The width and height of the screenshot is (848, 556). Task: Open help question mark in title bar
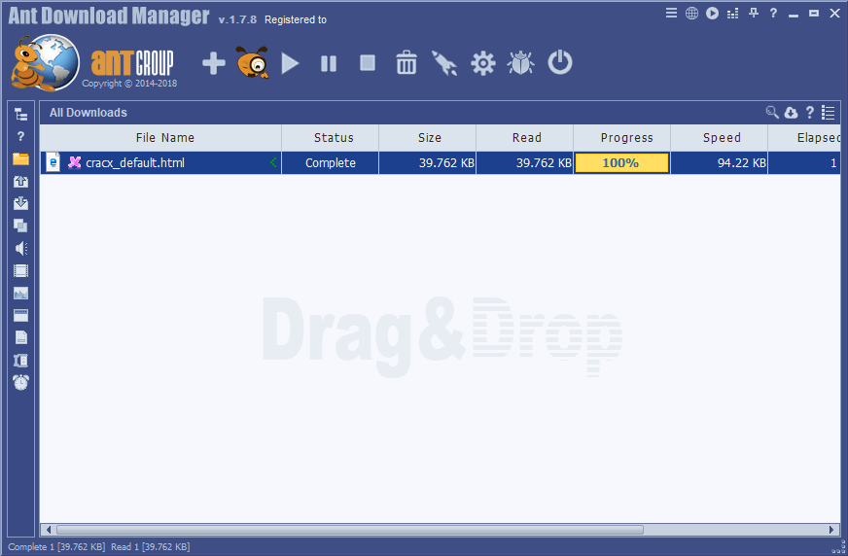point(773,13)
